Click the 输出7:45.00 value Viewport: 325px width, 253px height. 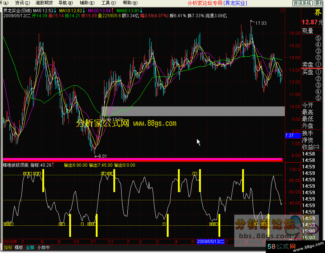[x=101, y=165]
